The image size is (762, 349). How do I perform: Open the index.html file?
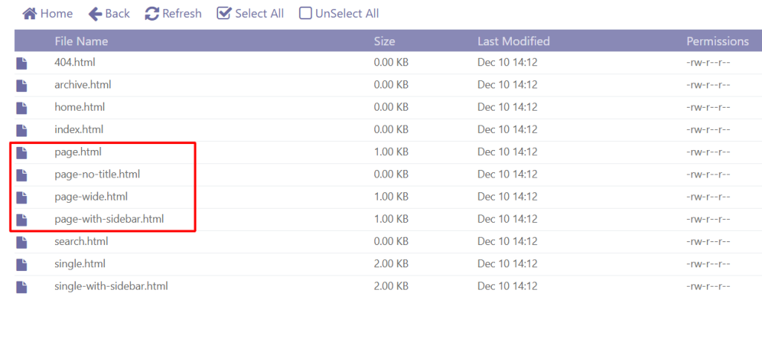79,130
